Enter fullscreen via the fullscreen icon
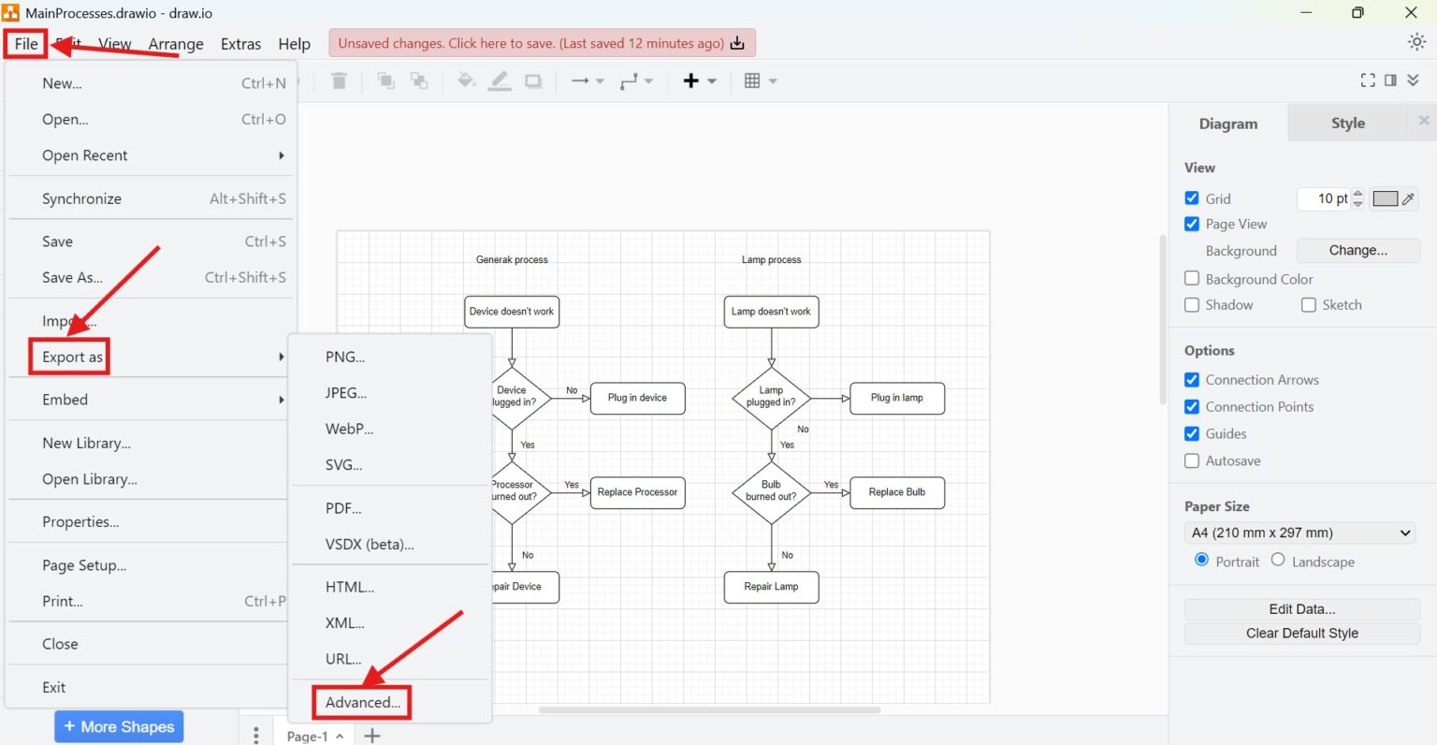 [x=1368, y=80]
